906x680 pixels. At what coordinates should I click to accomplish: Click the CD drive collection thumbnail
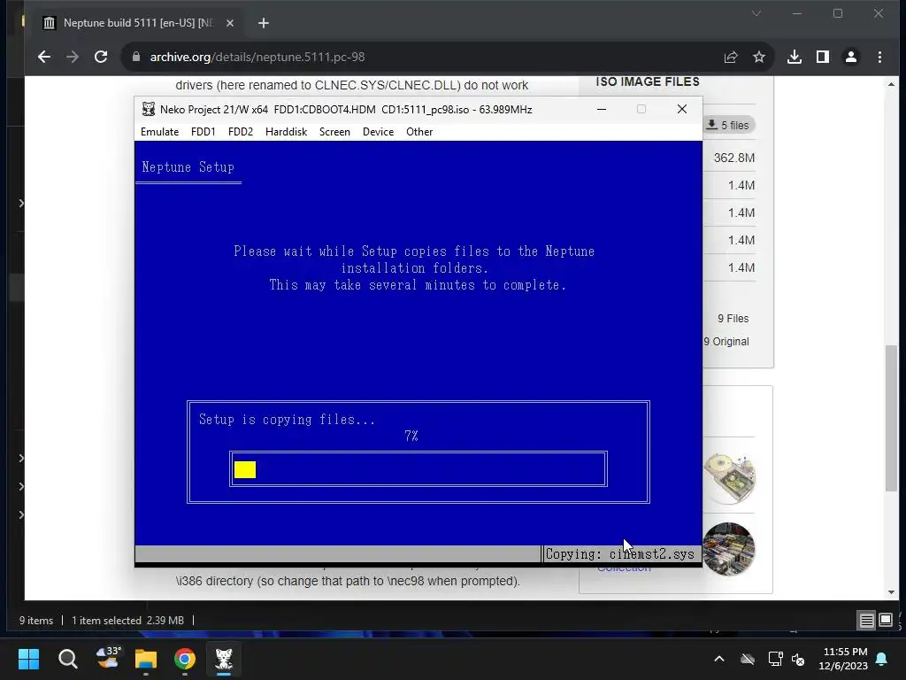pyautogui.click(x=729, y=479)
